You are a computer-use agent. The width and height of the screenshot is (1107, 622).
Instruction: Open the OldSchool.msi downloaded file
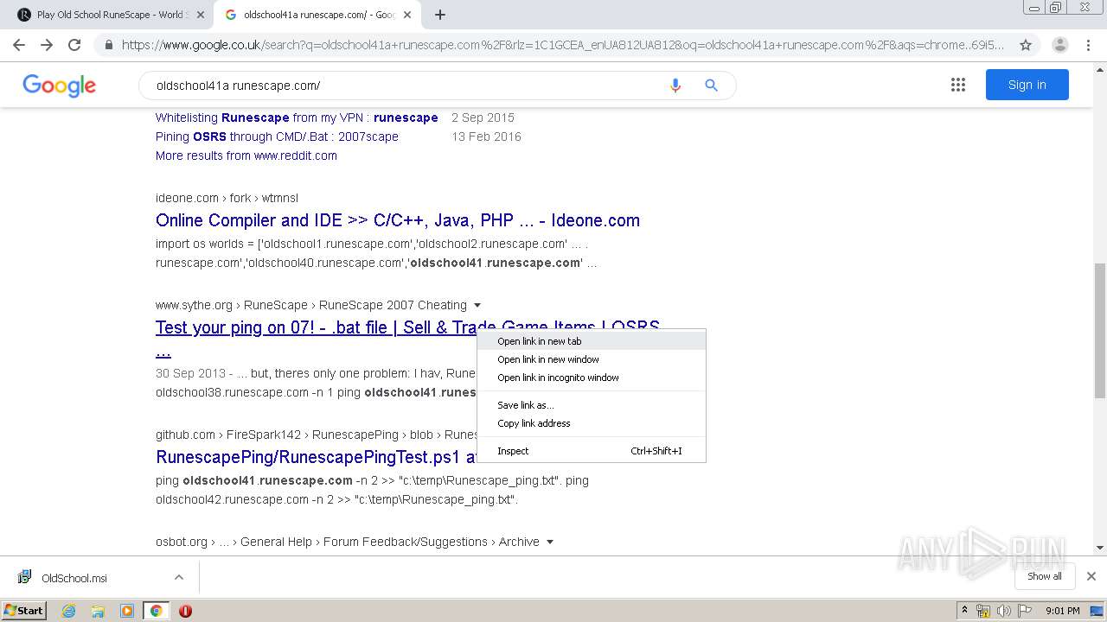(x=74, y=578)
